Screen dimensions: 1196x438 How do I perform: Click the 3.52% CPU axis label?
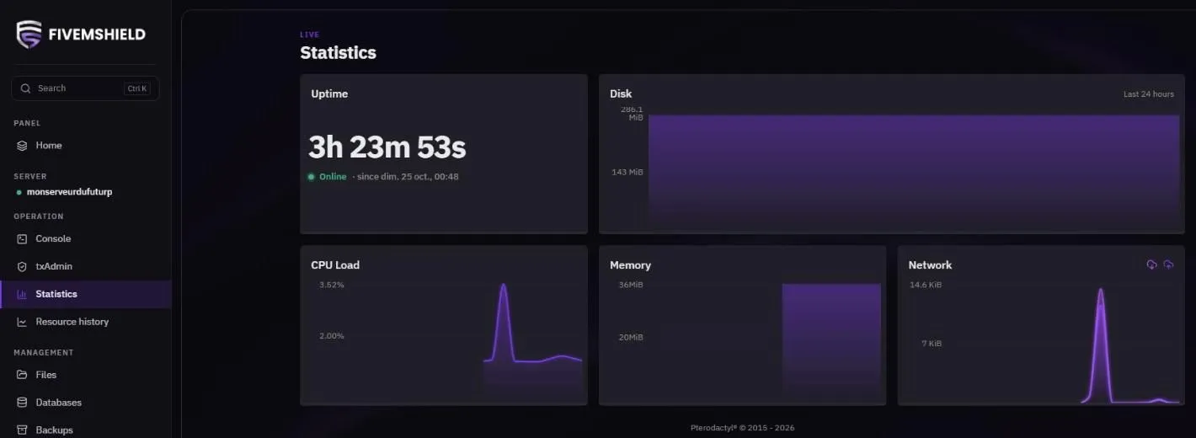332,285
